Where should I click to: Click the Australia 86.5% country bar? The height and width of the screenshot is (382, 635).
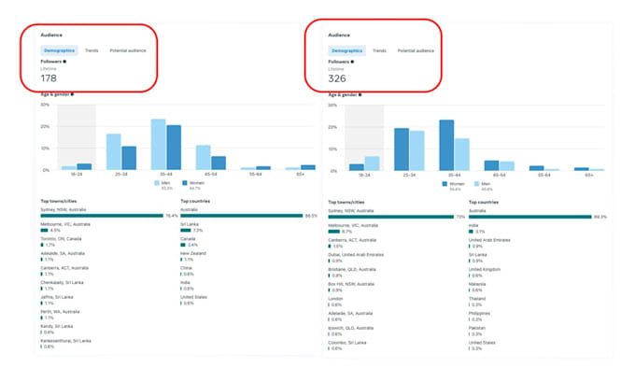click(x=242, y=216)
